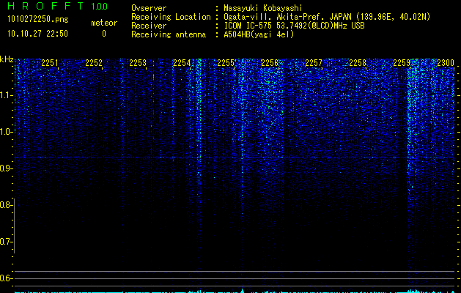The image size is (461, 293).
Task: Click the HROFFT 1.0.0 title text
Action: (x=58, y=6)
